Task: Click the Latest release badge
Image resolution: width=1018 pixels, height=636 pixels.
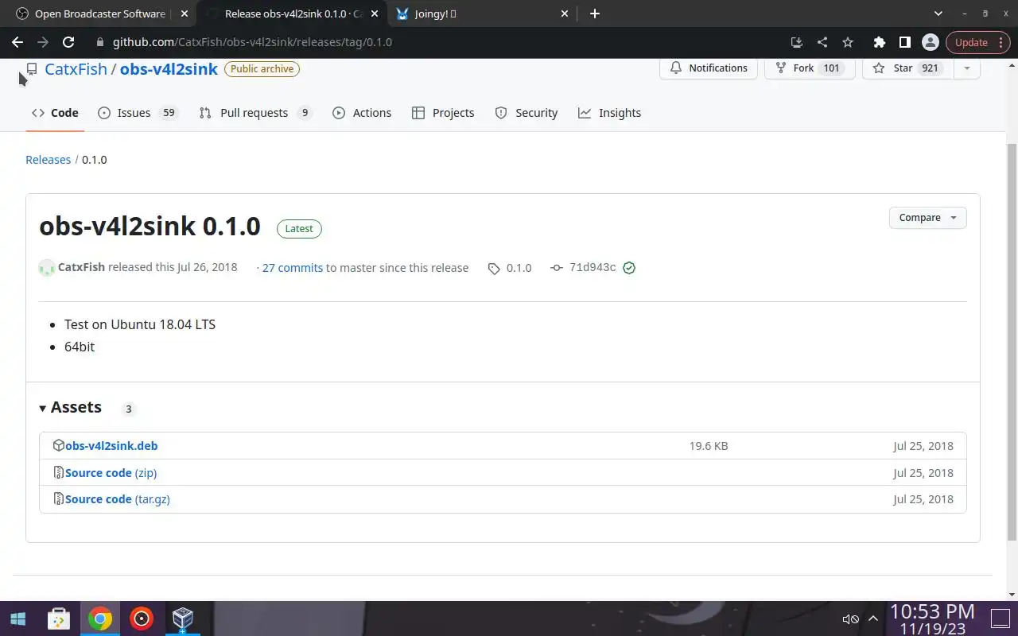Action: (x=299, y=229)
